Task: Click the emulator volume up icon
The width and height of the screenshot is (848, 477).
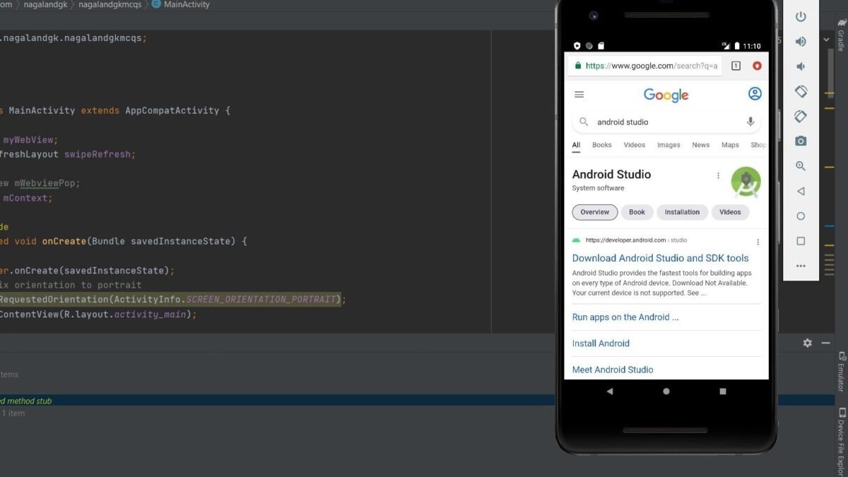Action: click(x=801, y=42)
